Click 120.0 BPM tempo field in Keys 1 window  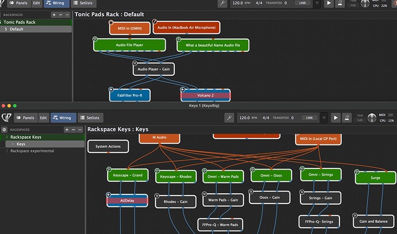248,118
